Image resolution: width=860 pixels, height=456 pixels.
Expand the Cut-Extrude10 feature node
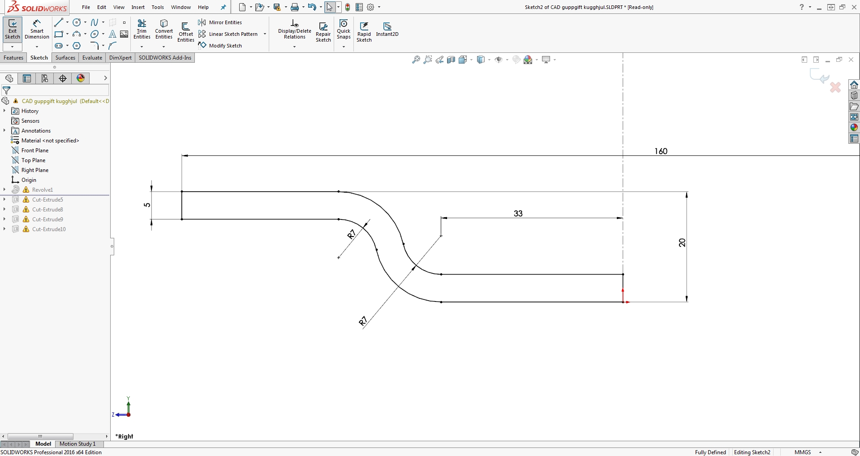(x=4, y=229)
